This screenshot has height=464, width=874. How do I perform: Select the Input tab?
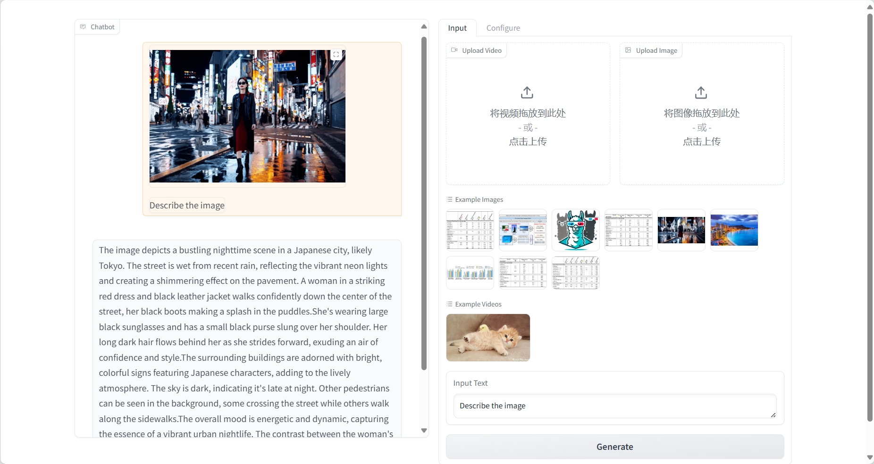(457, 28)
